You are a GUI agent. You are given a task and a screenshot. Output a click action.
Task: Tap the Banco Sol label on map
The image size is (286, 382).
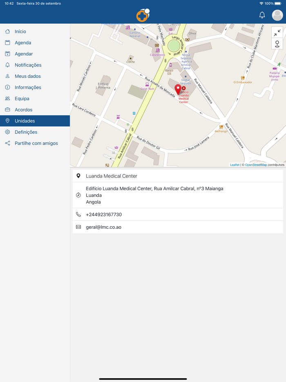point(169,72)
